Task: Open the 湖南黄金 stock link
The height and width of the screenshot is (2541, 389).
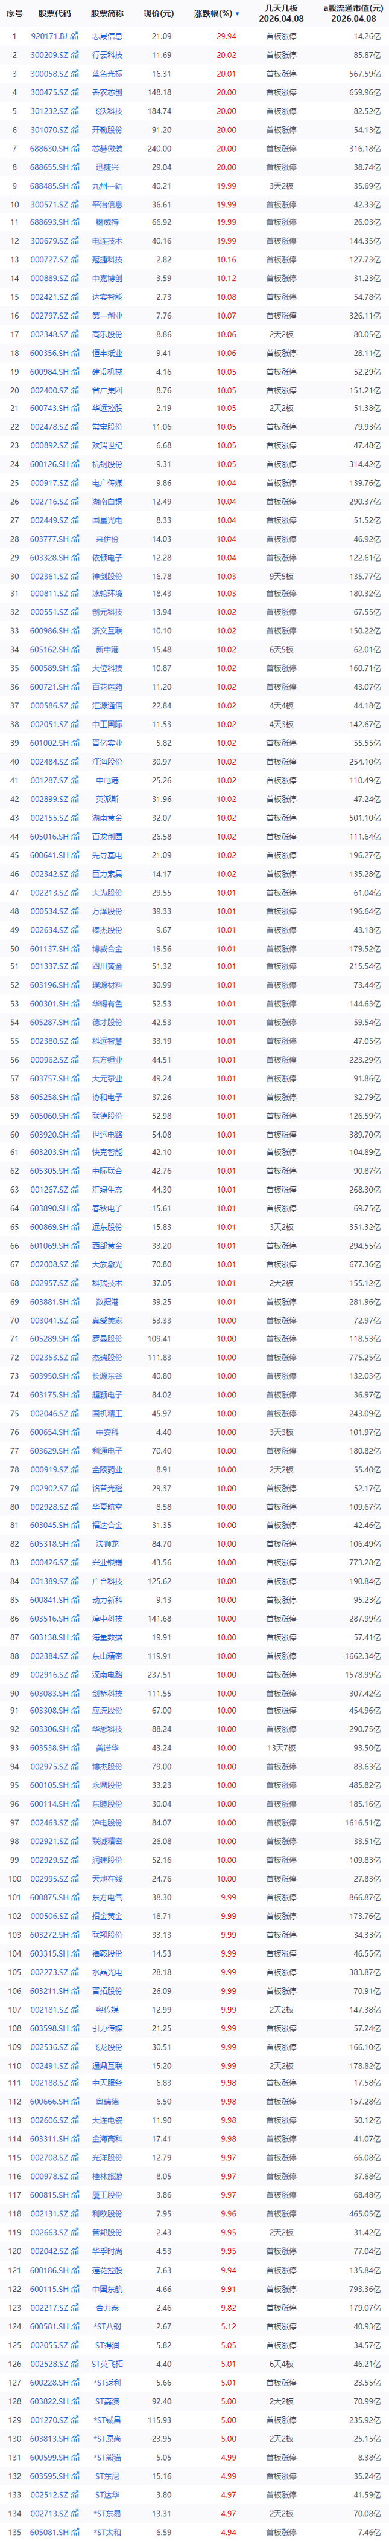Action: point(107,818)
